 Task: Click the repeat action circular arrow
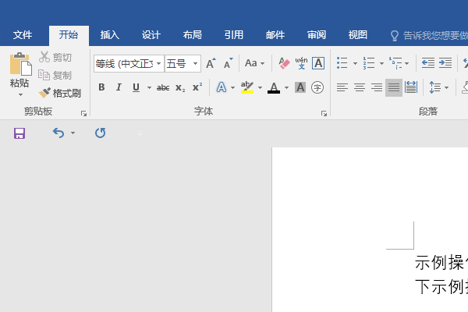pyautogui.click(x=101, y=133)
